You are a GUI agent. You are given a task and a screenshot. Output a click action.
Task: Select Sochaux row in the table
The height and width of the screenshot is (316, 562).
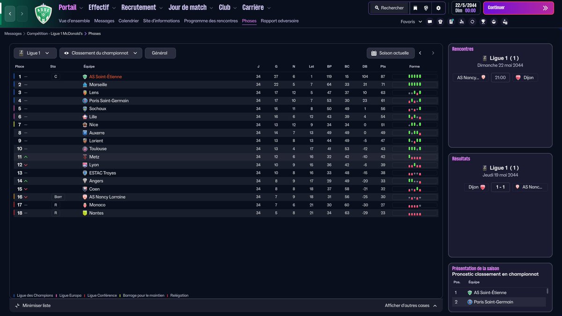pyautogui.click(x=226, y=109)
